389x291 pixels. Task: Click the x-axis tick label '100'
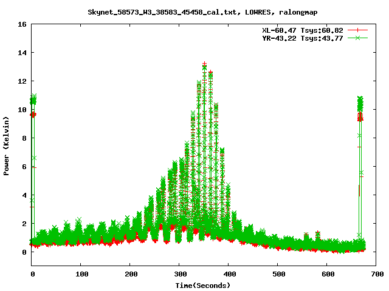tap(82, 274)
